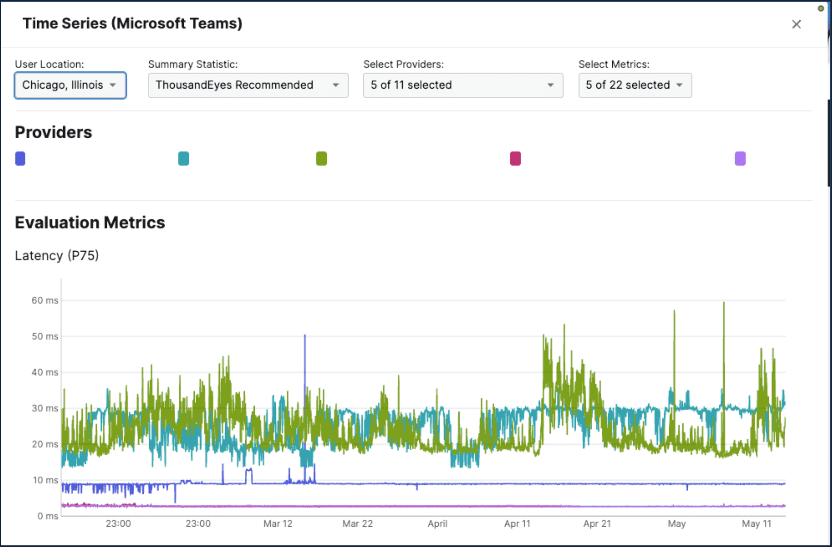The image size is (832, 547).
Task: Open the User Location dropdown
Action: click(71, 85)
